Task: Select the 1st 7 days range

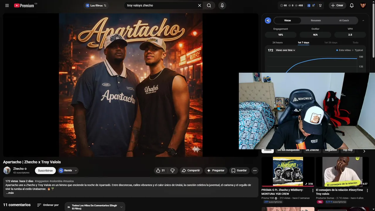Action: 304,42
